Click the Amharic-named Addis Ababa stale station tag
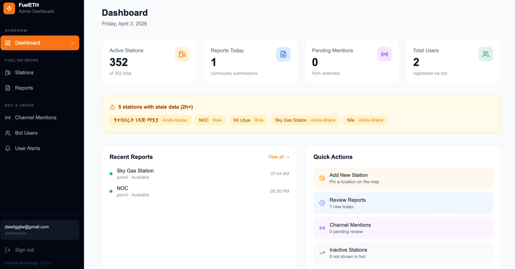 pos(150,120)
